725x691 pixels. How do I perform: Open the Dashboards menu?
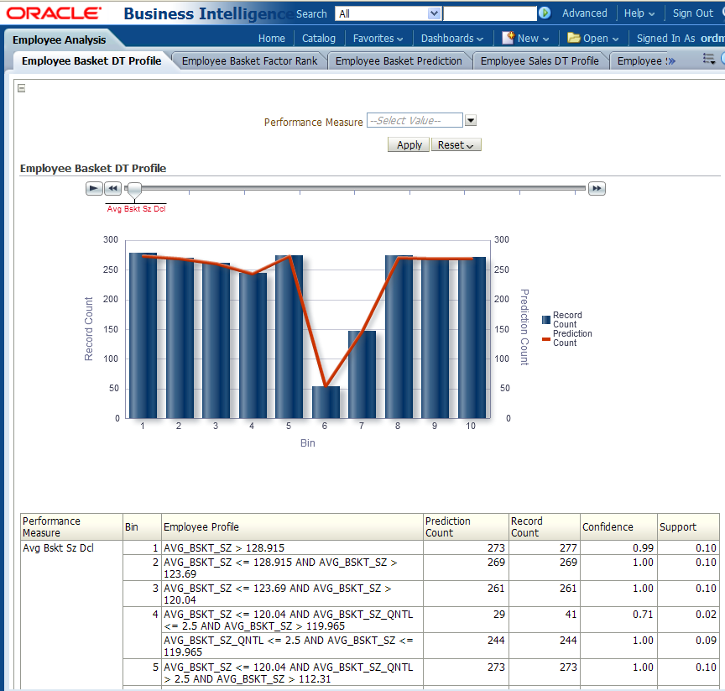(451, 38)
